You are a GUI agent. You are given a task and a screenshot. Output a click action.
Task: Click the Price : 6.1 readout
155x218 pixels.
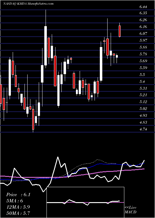pyautogui.click(x=18, y=195)
